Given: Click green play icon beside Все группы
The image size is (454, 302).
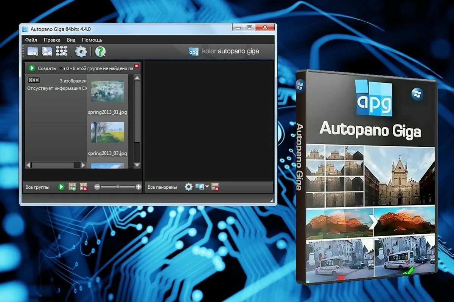Looking at the screenshot, I should point(61,187).
